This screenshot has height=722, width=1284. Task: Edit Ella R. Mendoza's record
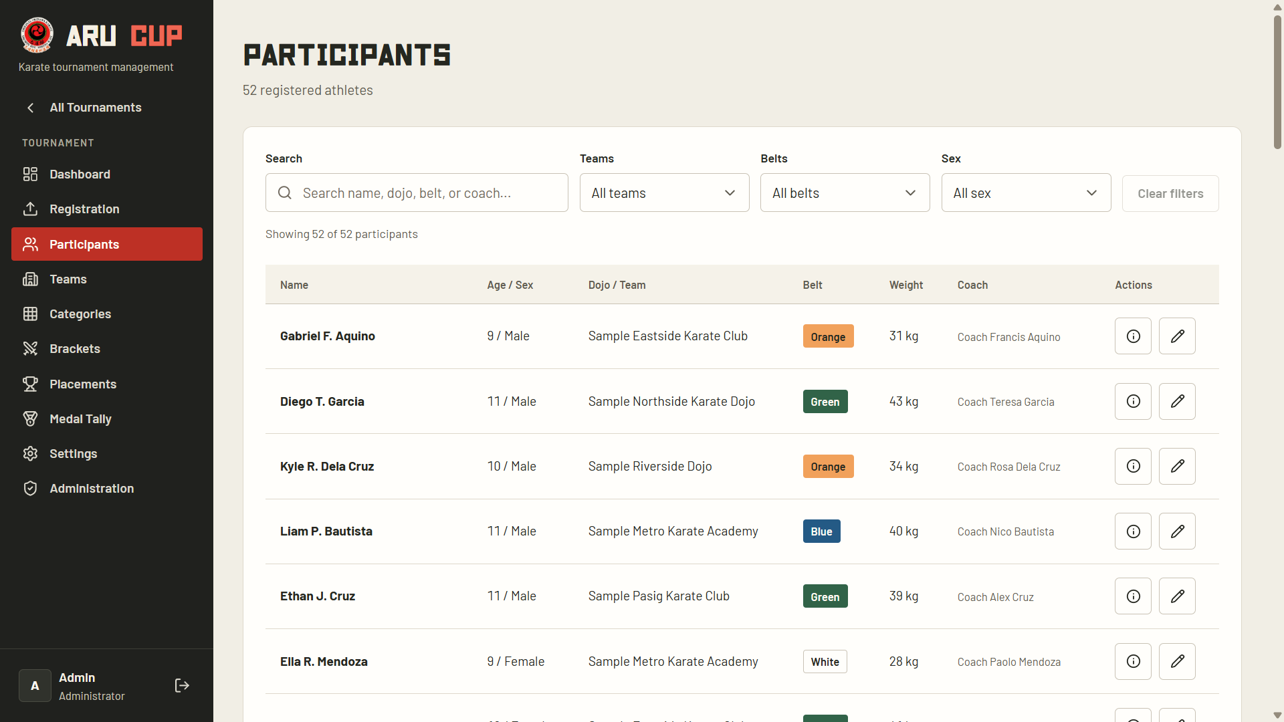point(1177,661)
